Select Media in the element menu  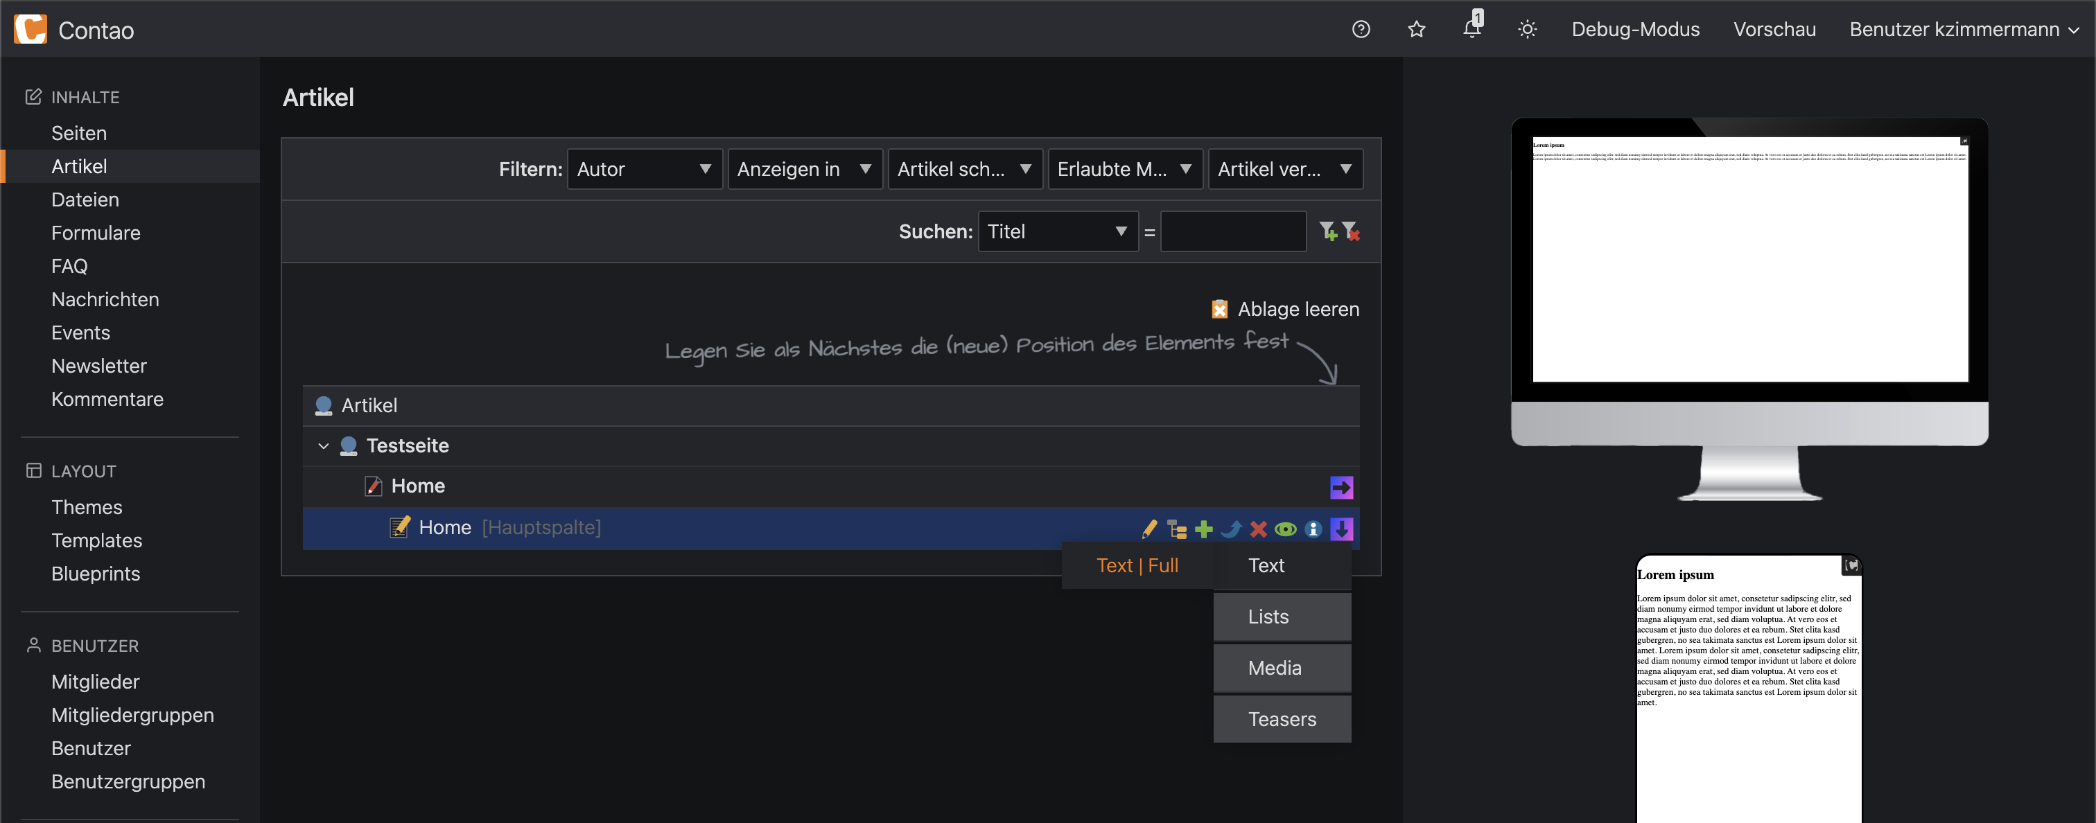click(x=1282, y=668)
